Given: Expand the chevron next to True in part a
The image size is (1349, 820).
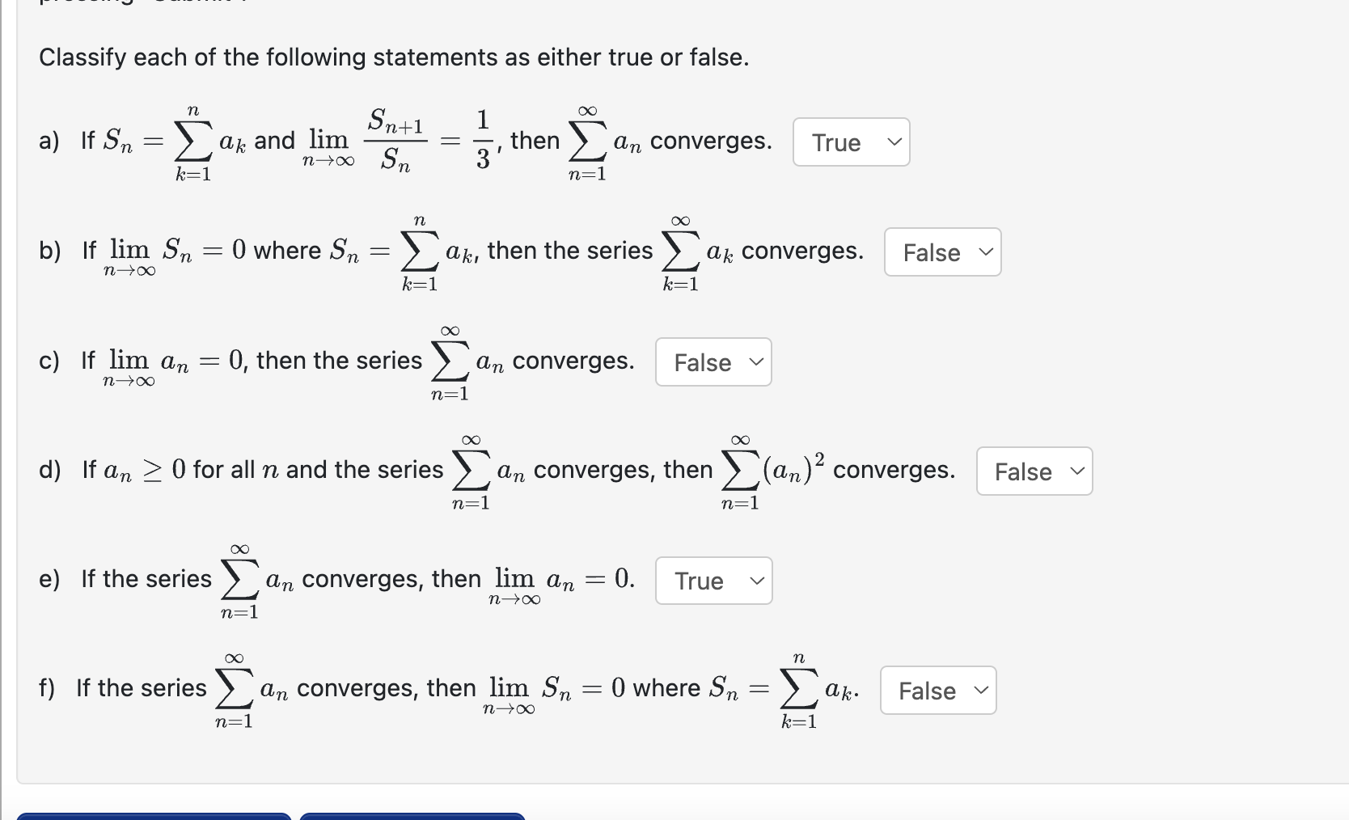Looking at the screenshot, I should coord(894,142).
